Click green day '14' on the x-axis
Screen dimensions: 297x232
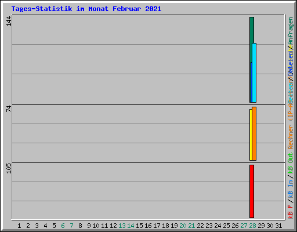[x=131, y=226]
